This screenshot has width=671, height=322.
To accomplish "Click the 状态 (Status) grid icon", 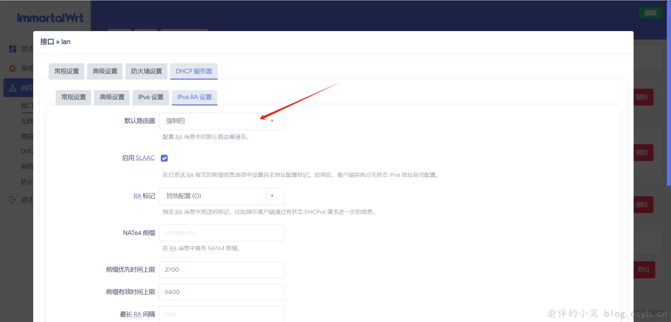I will point(12,48).
